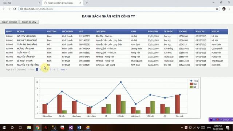Click the red Sản xuất bar
Image resolution: width=233 pixels, height=131 pixels.
pyautogui.click(x=177, y=104)
